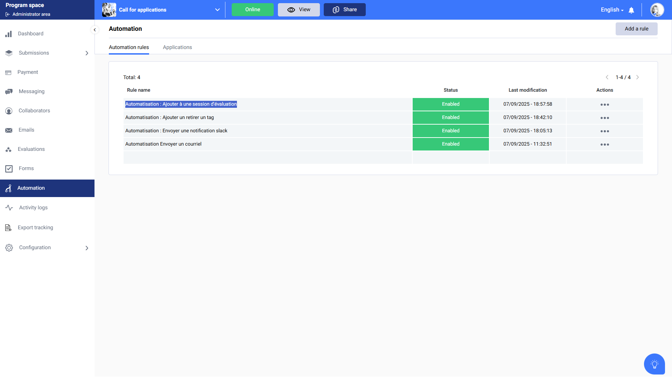Open rule 'Automatisation : Ajouter à une session d'évaluation'
This screenshot has width=672, height=378.
click(x=181, y=104)
